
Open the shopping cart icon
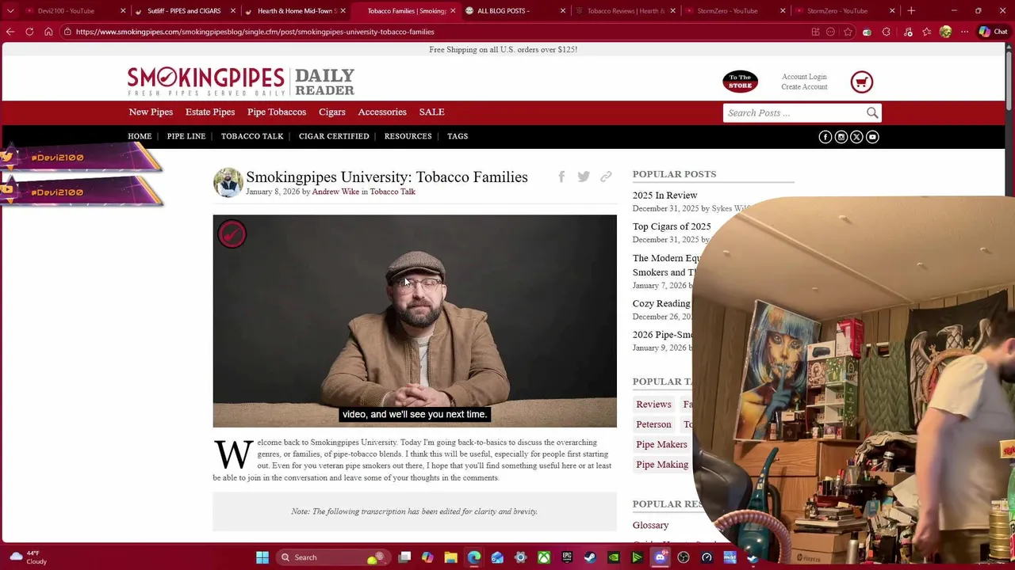861,82
